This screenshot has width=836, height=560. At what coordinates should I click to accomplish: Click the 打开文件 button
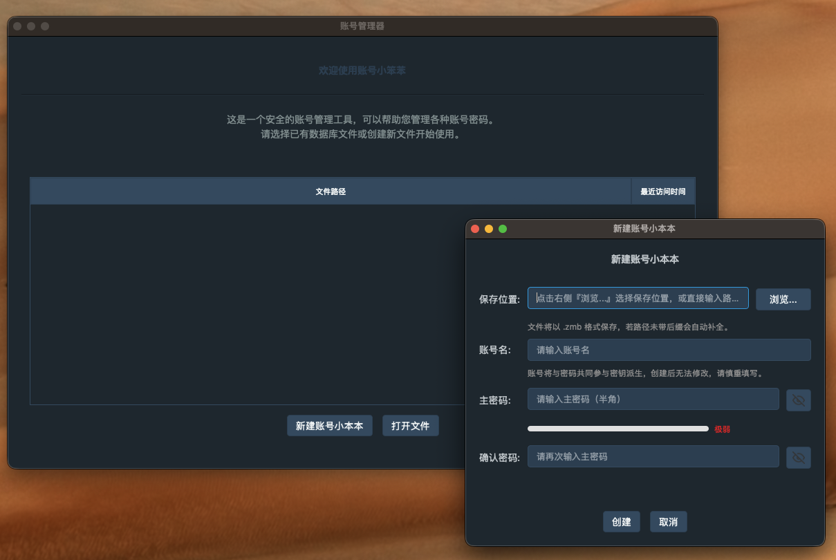pos(410,426)
